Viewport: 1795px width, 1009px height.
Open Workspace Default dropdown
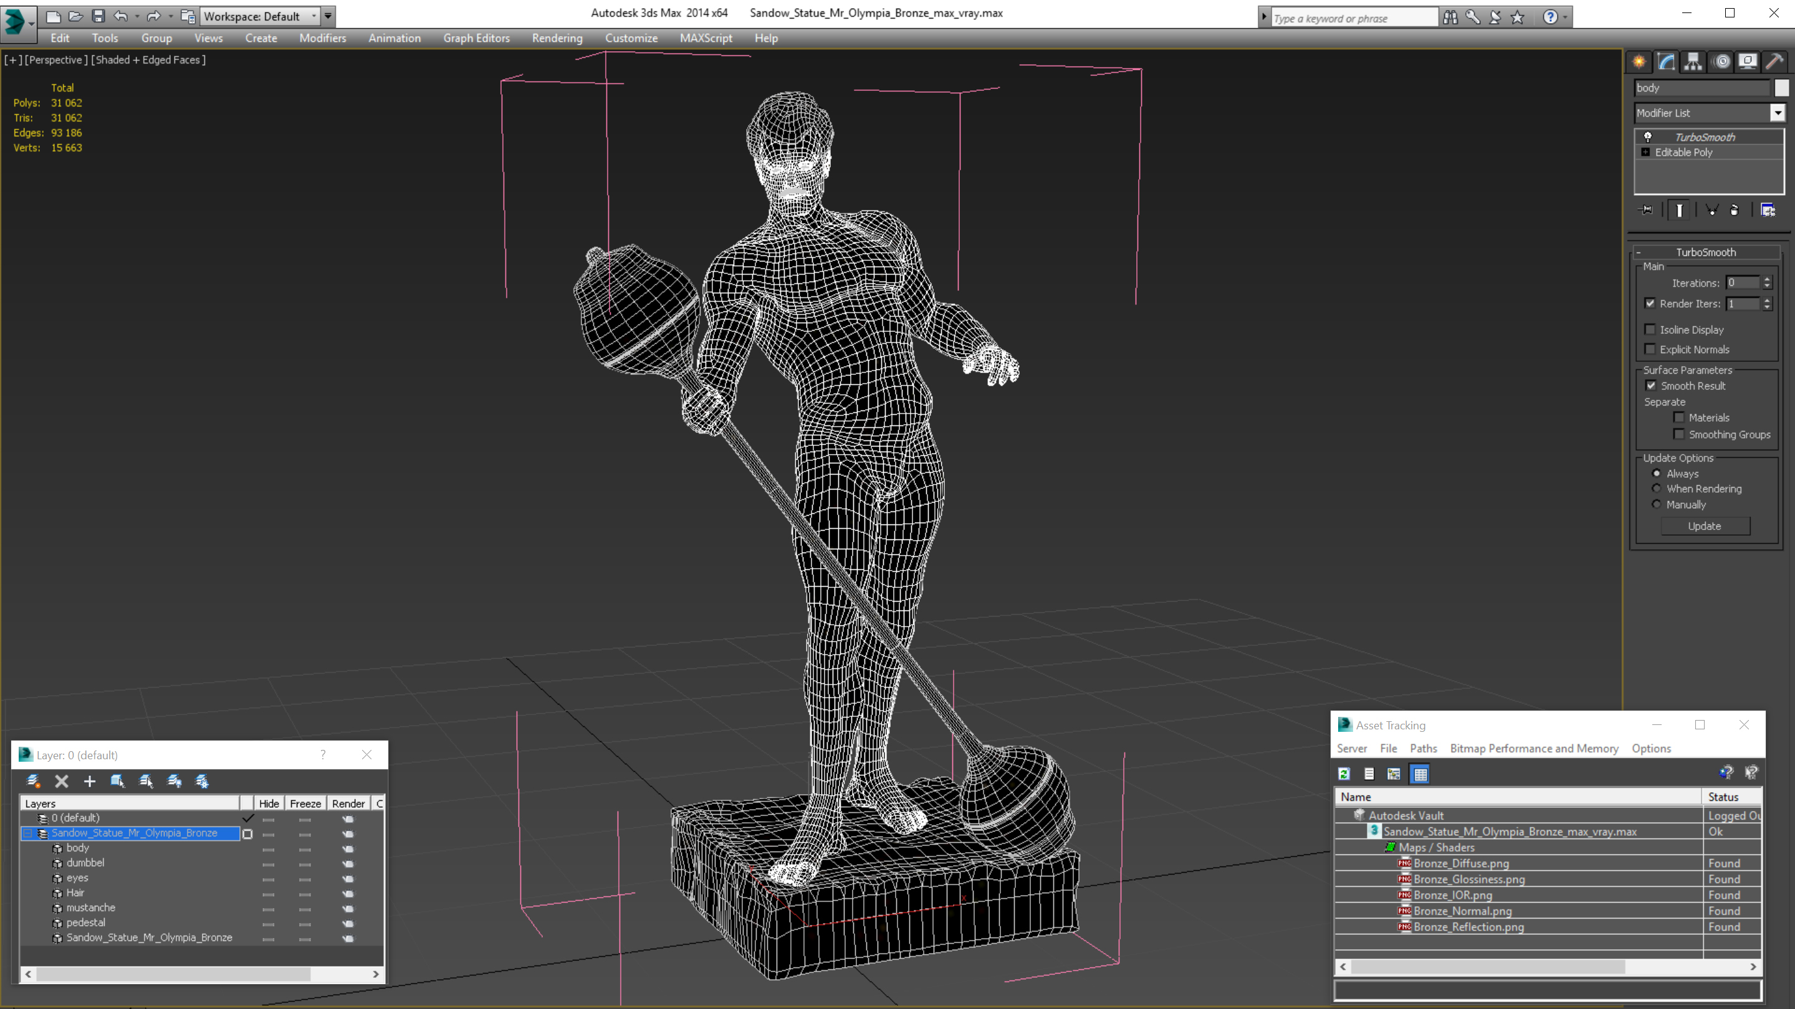click(259, 16)
